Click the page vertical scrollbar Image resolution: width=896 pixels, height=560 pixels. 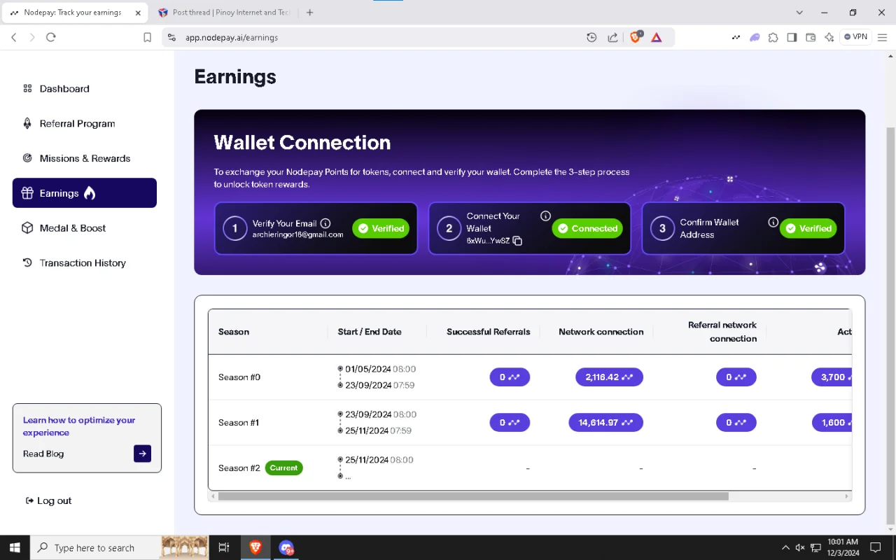pos(890,325)
